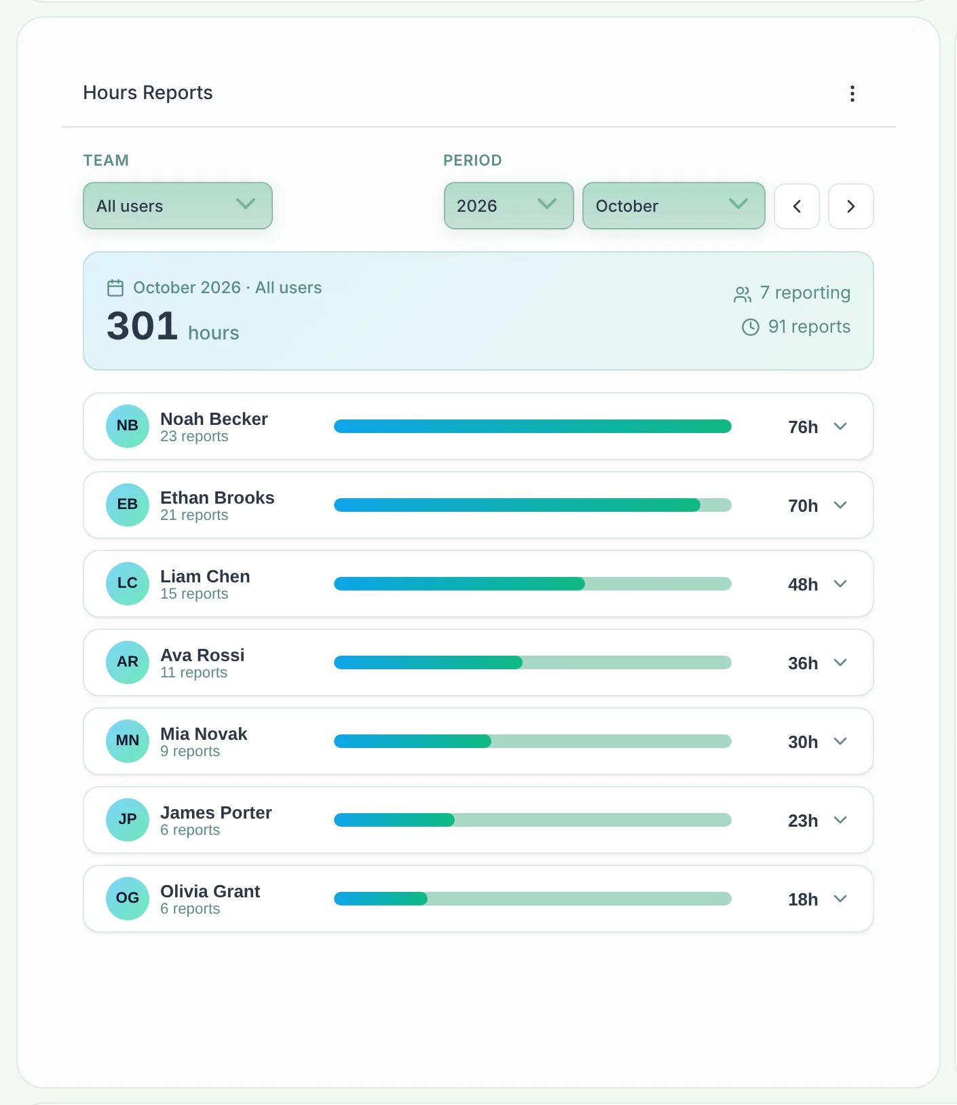Image resolution: width=957 pixels, height=1105 pixels.
Task: Click the 23 reports text
Action: tap(194, 436)
